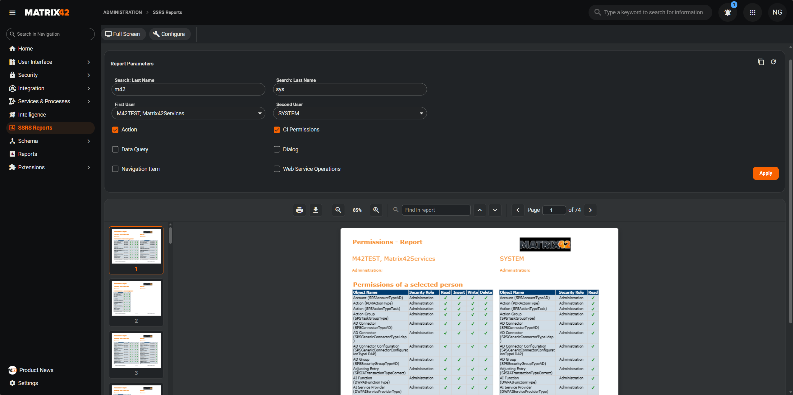Open the Second User dropdown

[x=350, y=113]
